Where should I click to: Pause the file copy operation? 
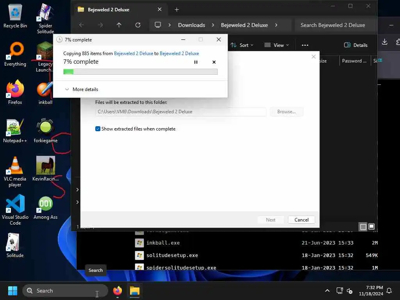point(196,62)
